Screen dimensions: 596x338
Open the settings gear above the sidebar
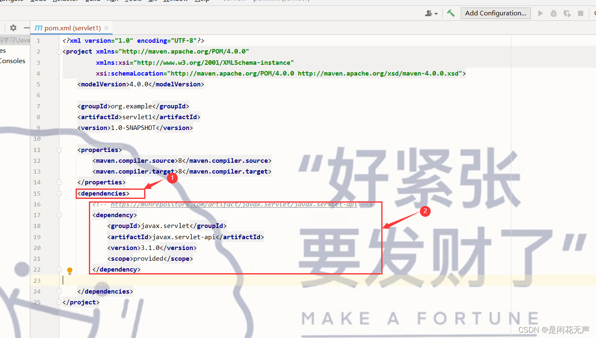tap(13, 27)
